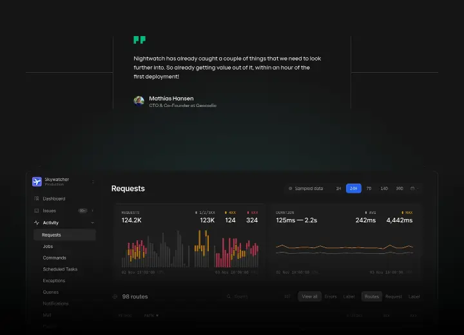Select Commands under Activity

pos(54,258)
